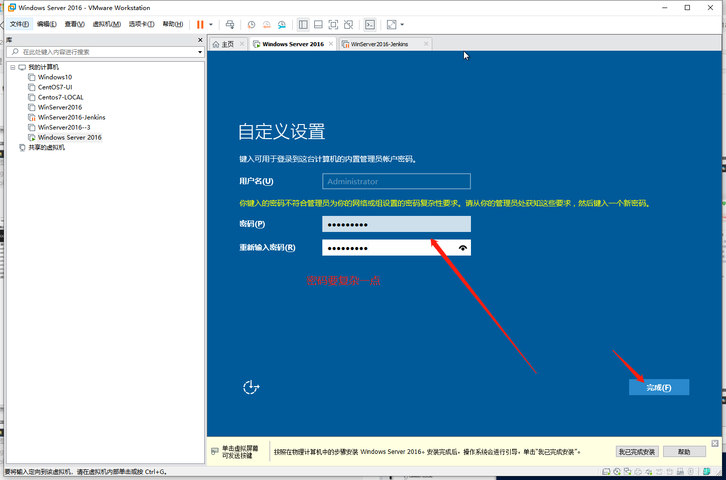726x480 pixels.
Task: Toggle the library sidebar view icon
Action: pos(303,25)
